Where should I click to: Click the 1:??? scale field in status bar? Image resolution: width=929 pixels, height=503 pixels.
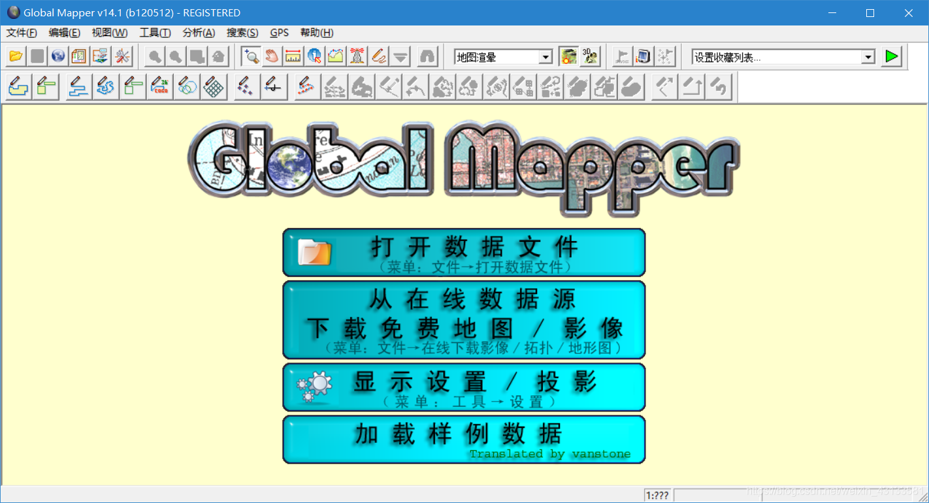(658, 495)
